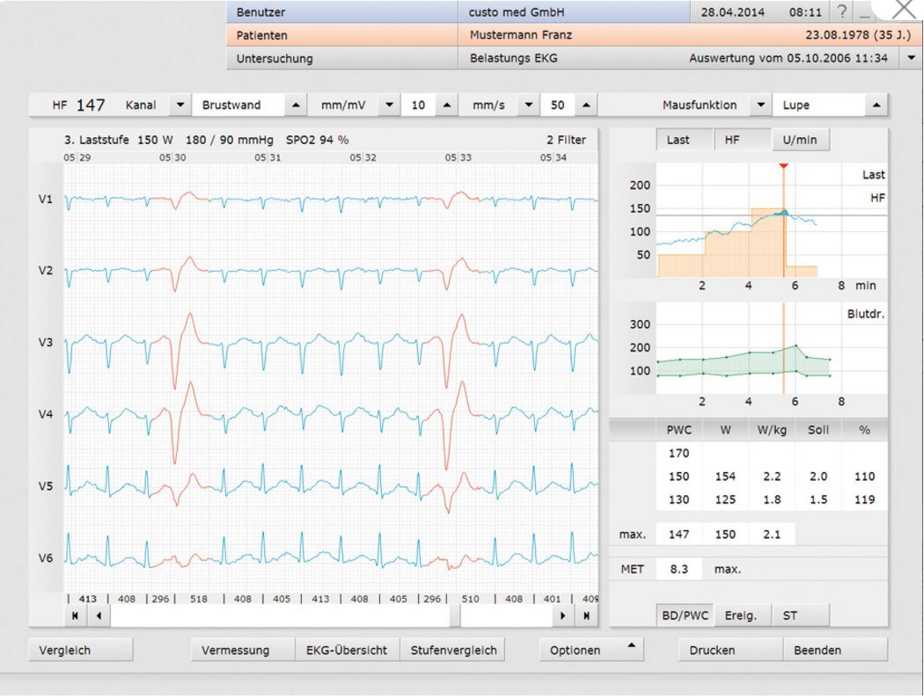Open the EKG-Übersicht view
924x699 pixels.
(x=347, y=651)
